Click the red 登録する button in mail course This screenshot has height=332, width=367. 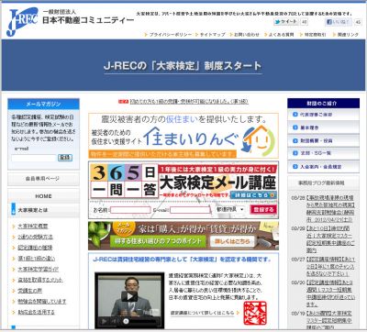pos(263,209)
